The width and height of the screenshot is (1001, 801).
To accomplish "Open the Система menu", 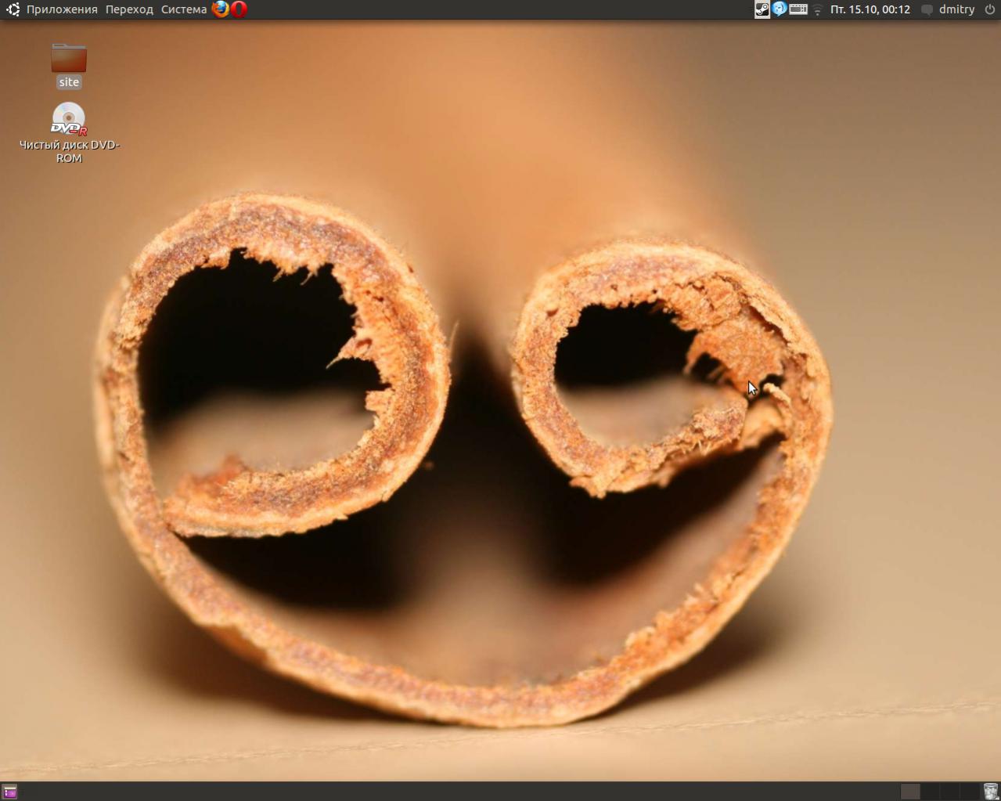I will pos(184,9).
